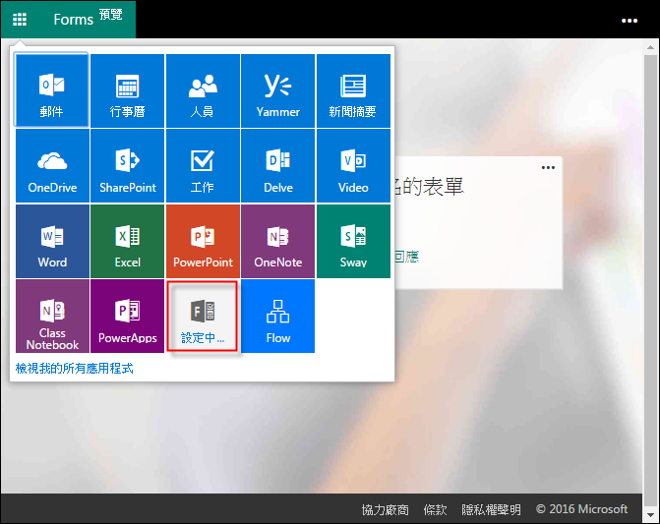The width and height of the screenshot is (660, 524).
Task: Open the 人員 people tile
Action: click(203, 90)
